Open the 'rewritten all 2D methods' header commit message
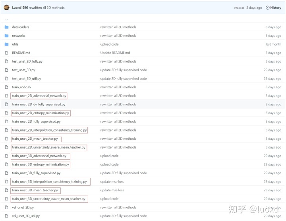The height and width of the screenshot is (221, 286). pos(47,8)
